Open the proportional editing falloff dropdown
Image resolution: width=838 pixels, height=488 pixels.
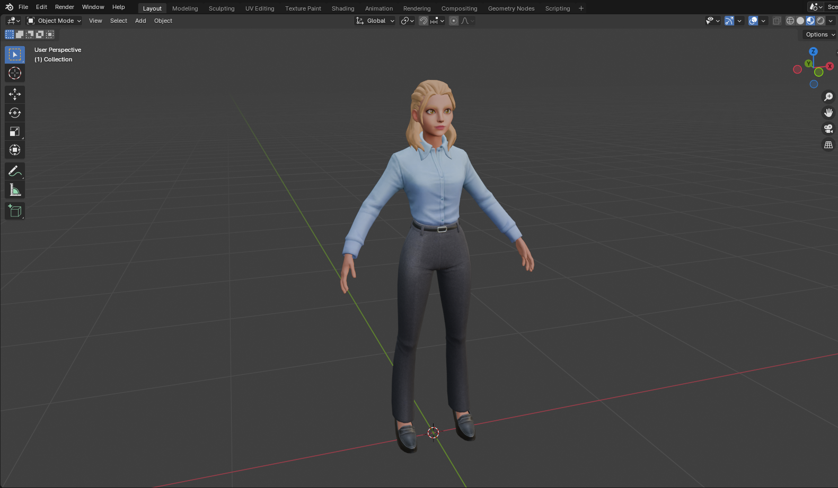(467, 21)
